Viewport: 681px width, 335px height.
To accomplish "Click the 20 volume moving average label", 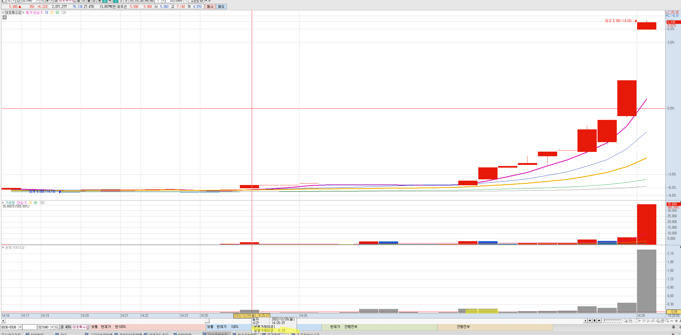I will pyautogui.click(x=30, y=203).
